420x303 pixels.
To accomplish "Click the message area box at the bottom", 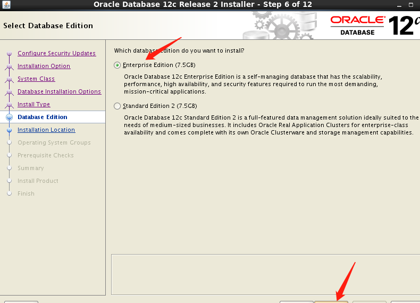I will 265,274.
